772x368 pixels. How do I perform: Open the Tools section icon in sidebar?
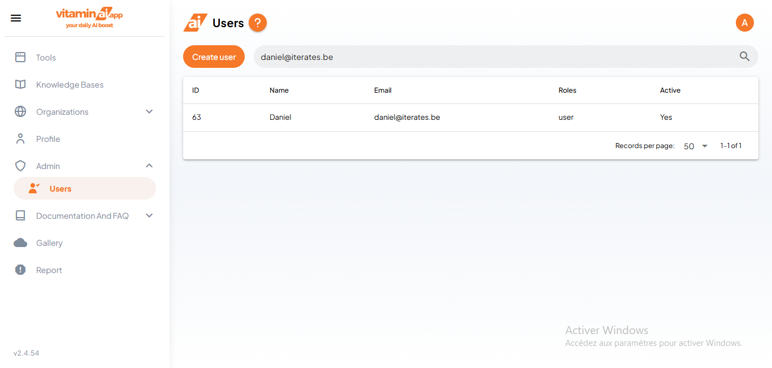(20, 57)
